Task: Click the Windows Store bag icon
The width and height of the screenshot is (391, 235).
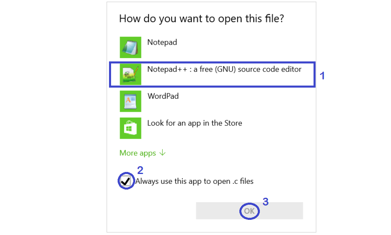Action: (130, 128)
